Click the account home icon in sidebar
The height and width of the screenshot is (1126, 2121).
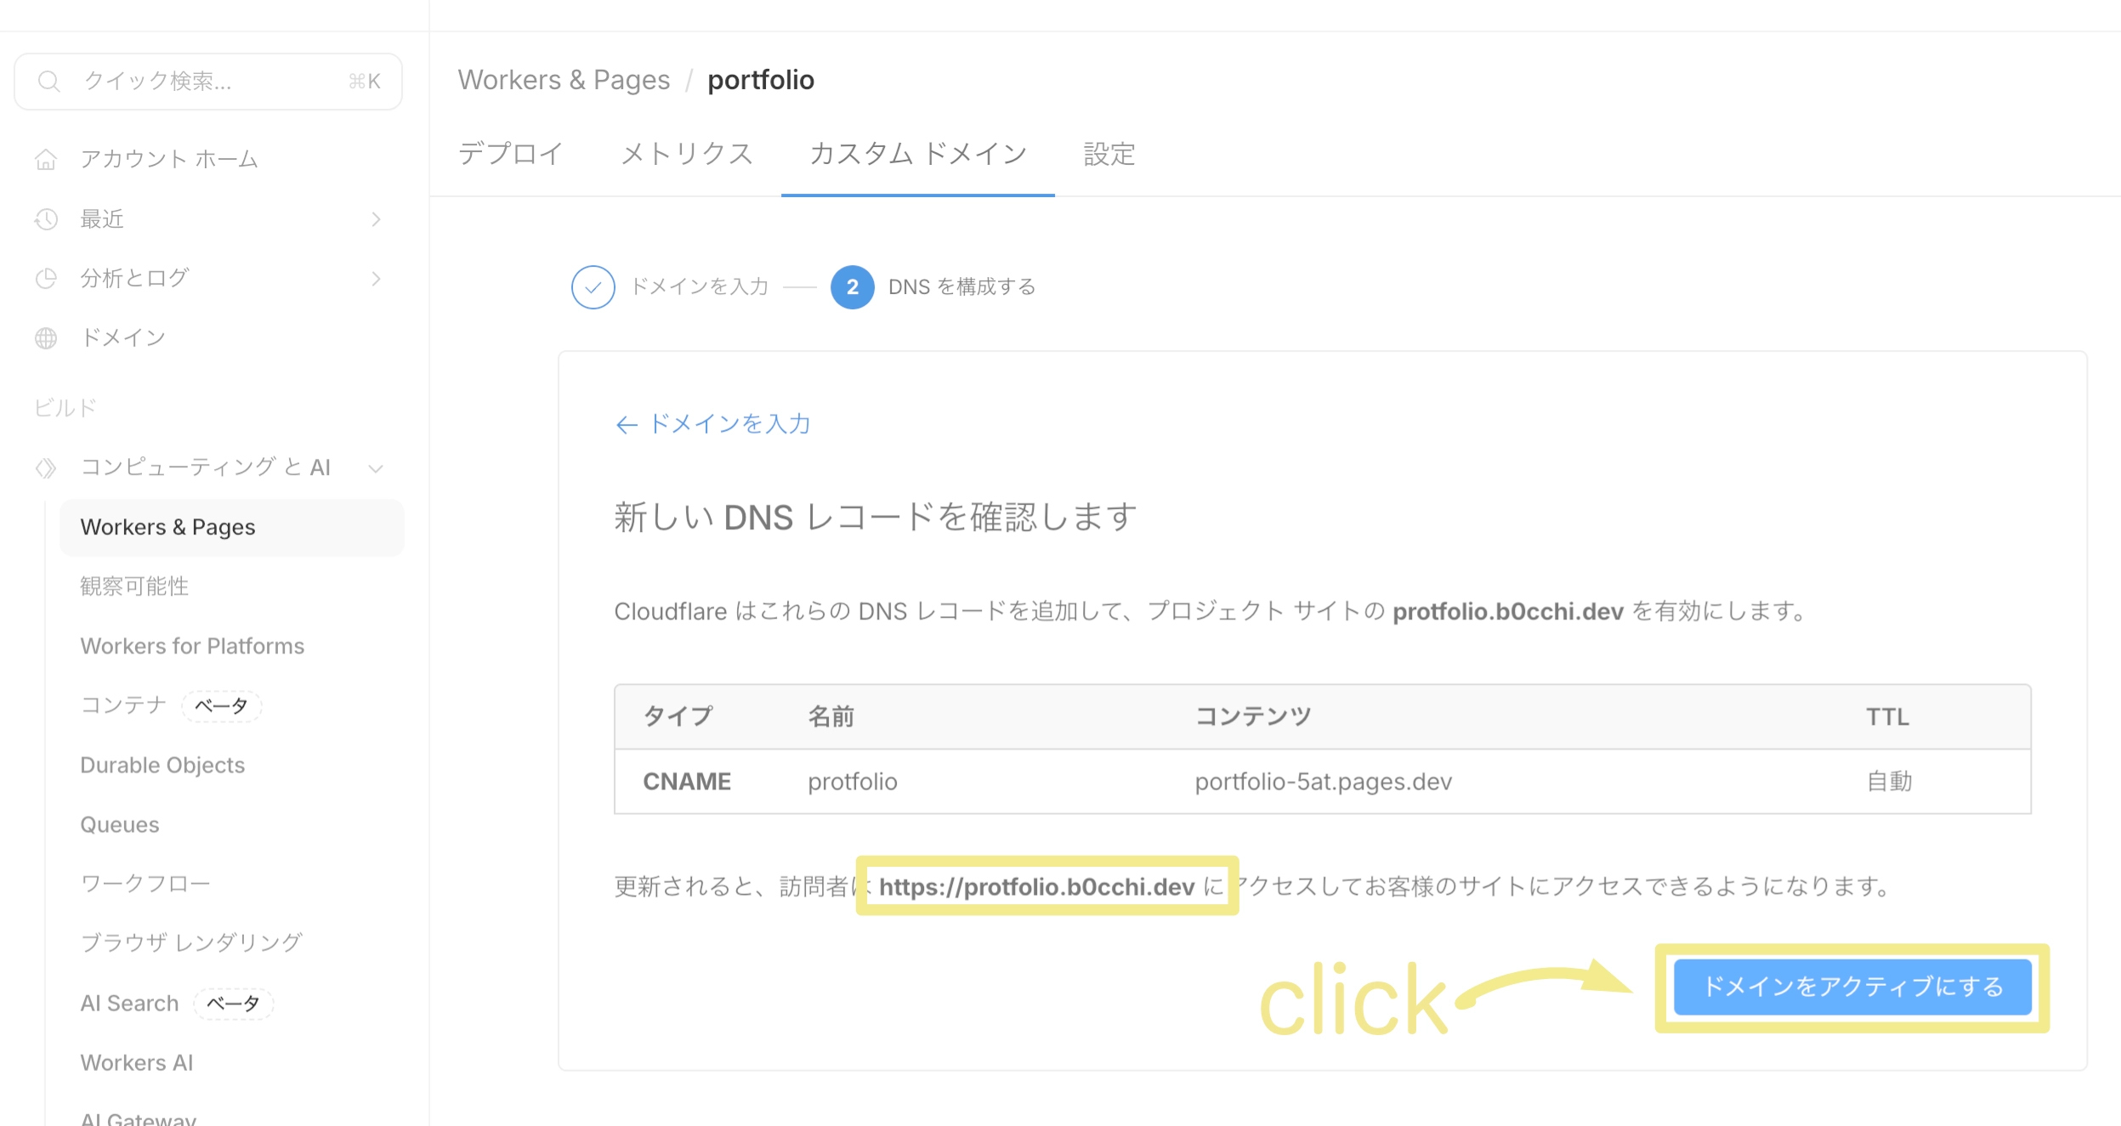tap(46, 159)
